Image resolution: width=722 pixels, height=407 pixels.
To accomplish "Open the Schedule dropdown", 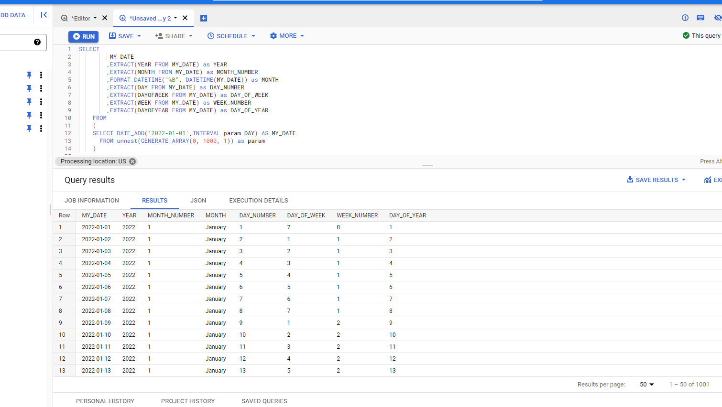I will coord(231,36).
